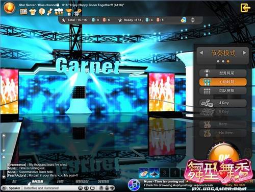Open the music note song selection icon
255x192 pixels.
point(134,185)
